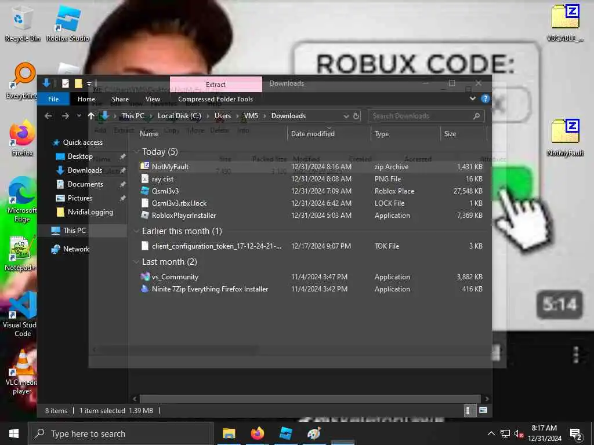Open the Everything search desktop icon

point(22,81)
